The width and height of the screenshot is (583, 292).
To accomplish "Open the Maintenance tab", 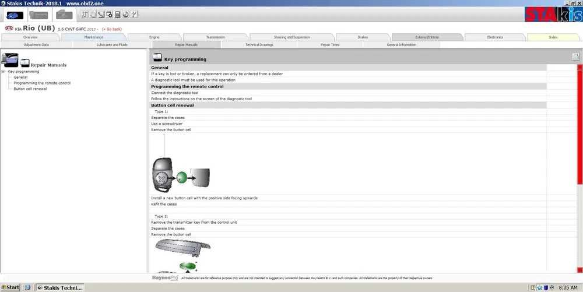I will click(94, 37).
